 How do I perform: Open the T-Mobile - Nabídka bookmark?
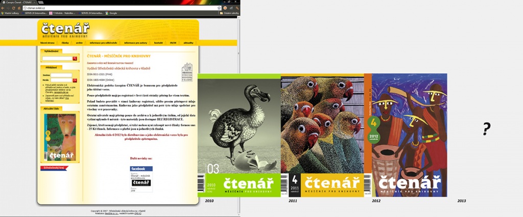pyautogui.click(x=63, y=13)
